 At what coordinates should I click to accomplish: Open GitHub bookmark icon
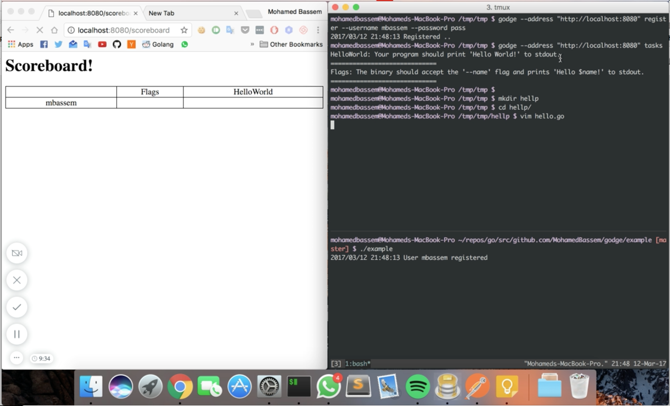(x=117, y=44)
